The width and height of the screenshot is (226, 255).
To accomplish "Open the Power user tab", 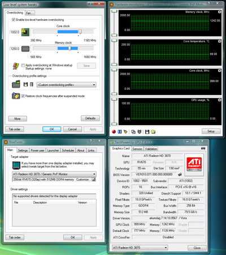I will (37, 151).
